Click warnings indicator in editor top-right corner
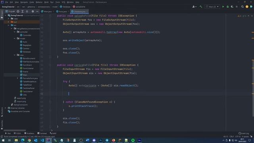 coord(239,16)
